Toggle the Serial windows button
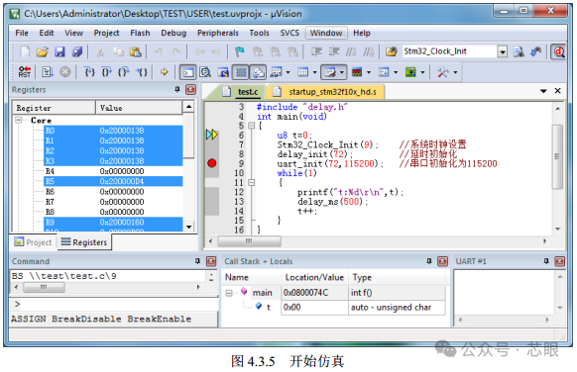577x372 pixels. pyautogui.click(x=330, y=72)
